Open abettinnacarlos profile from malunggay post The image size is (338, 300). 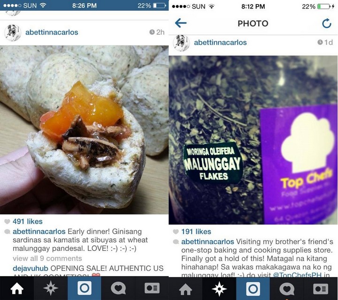click(x=220, y=42)
